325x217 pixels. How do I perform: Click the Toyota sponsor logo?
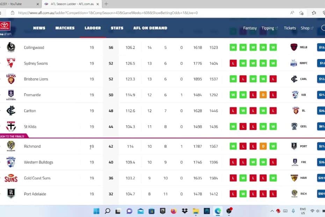click(5, 26)
